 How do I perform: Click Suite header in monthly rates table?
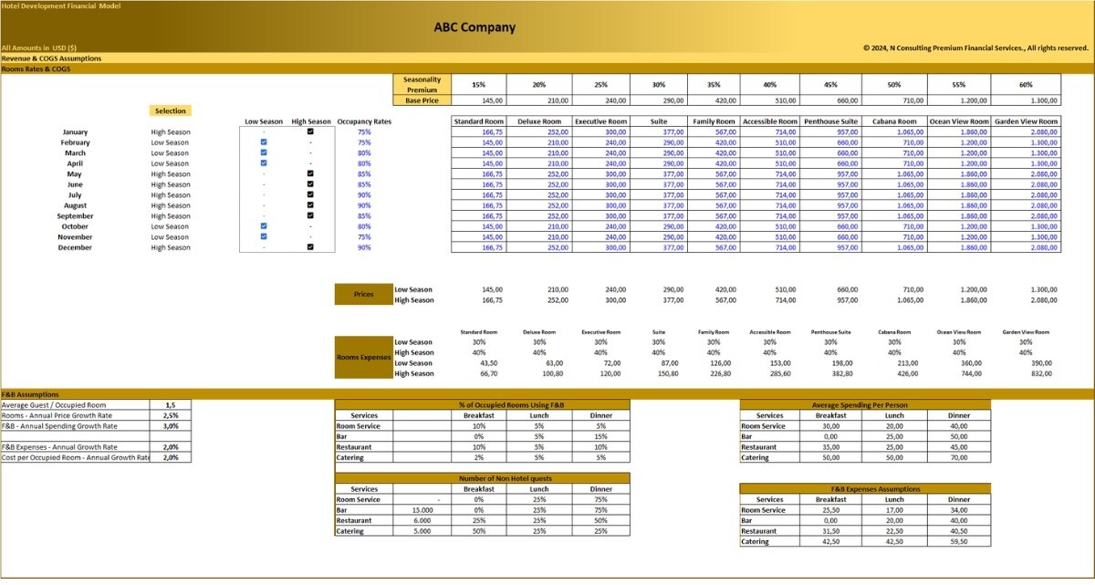click(659, 121)
